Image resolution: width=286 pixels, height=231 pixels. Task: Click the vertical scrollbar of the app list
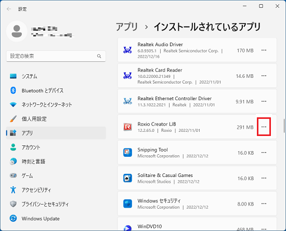click(284, 126)
